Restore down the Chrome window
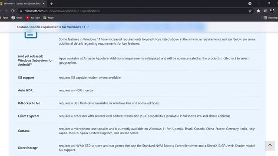Viewport: 278px width, 156px height. 269,3
